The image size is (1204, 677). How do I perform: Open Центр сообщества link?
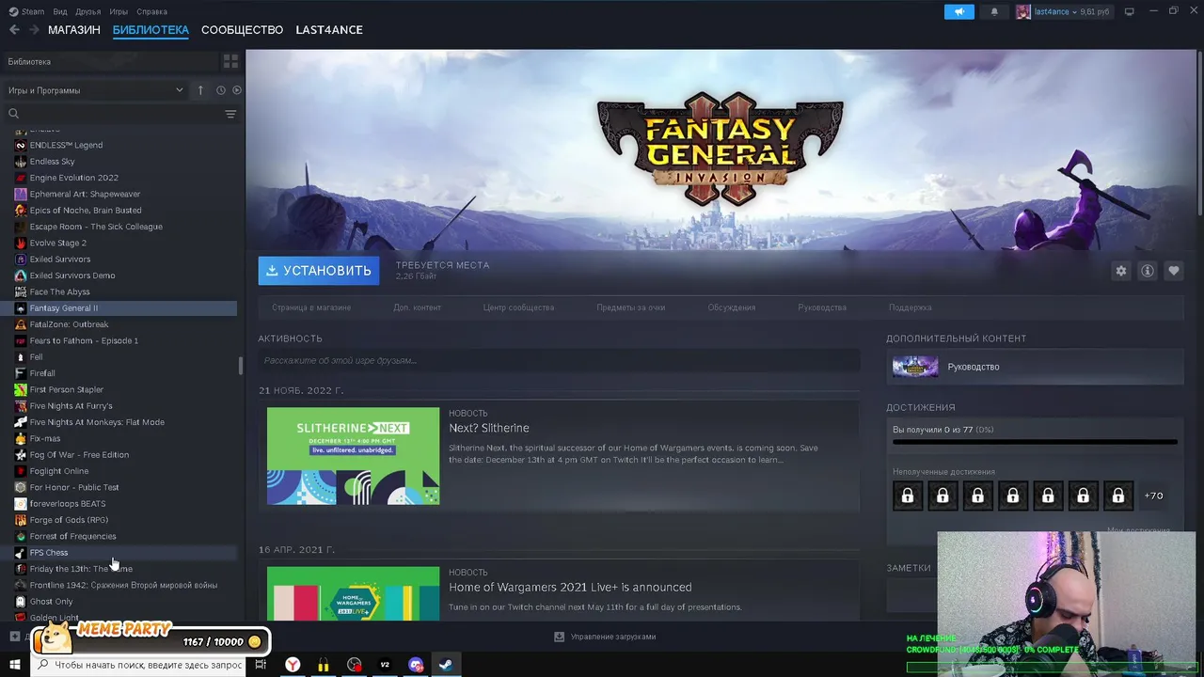pos(518,307)
